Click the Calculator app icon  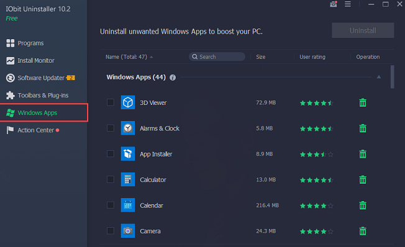click(128, 179)
